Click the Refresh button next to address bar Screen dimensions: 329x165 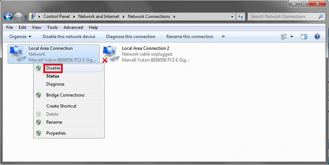240,17
